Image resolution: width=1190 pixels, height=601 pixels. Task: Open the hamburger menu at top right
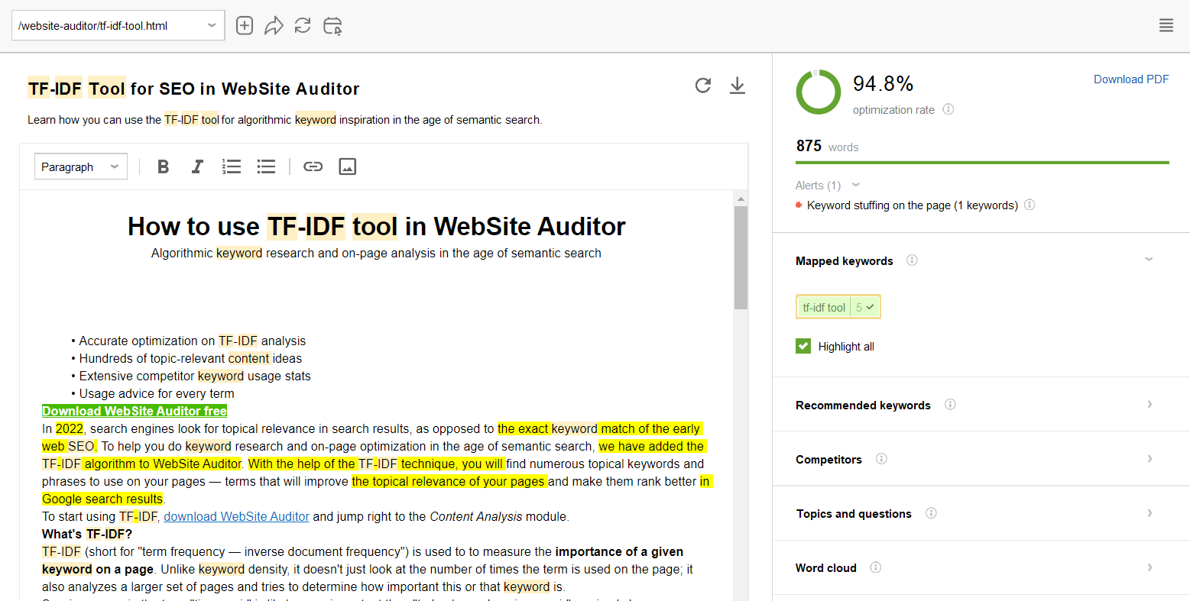(x=1166, y=25)
